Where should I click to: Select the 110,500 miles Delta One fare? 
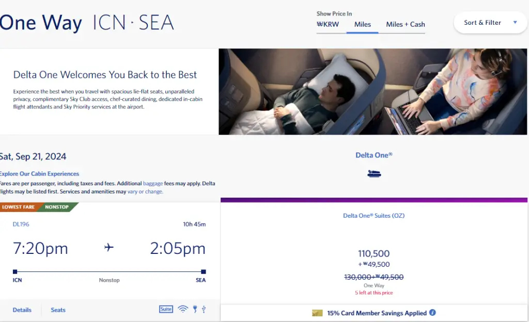(374, 253)
